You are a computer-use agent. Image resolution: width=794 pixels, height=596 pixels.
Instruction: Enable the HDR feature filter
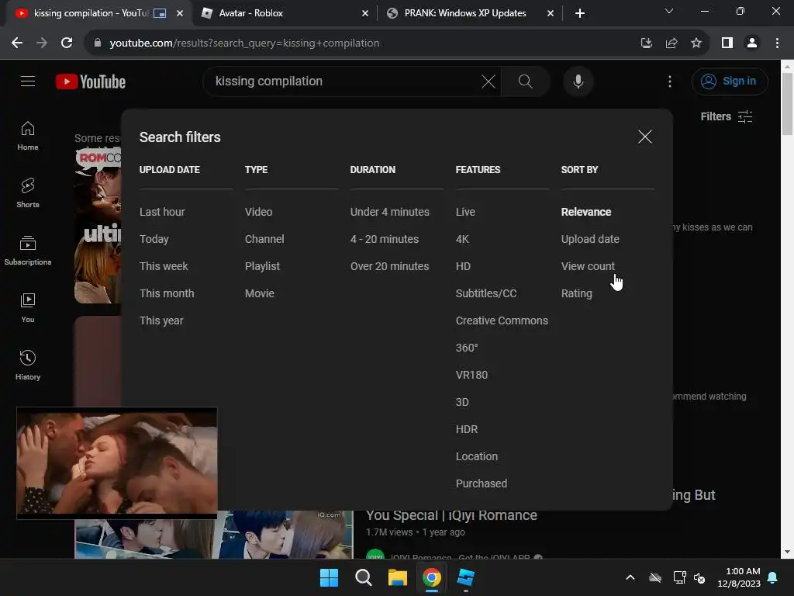pyautogui.click(x=466, y=429)
